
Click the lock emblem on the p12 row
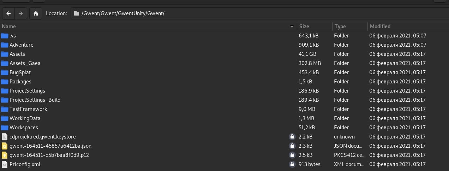coord(292,155)
